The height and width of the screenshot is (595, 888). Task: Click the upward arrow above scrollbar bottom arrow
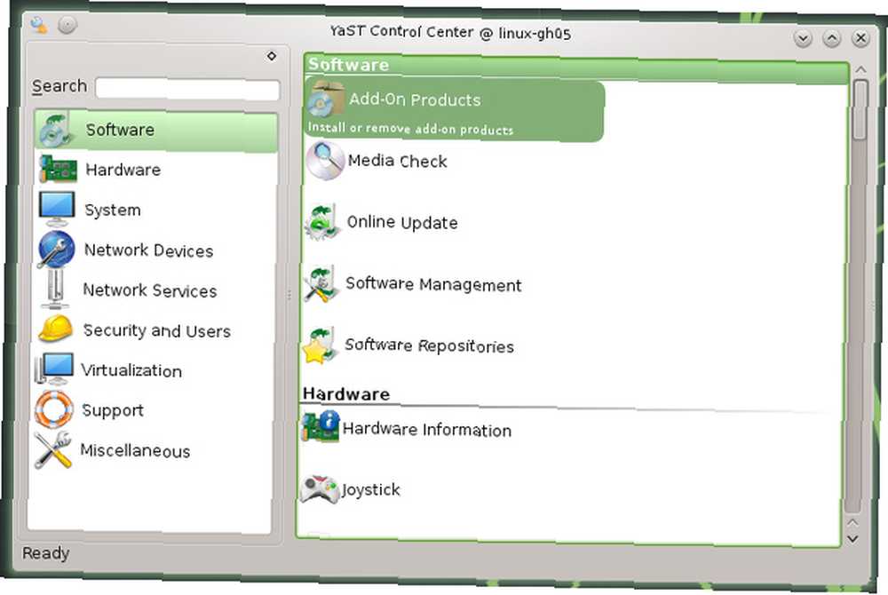[852, 522]
